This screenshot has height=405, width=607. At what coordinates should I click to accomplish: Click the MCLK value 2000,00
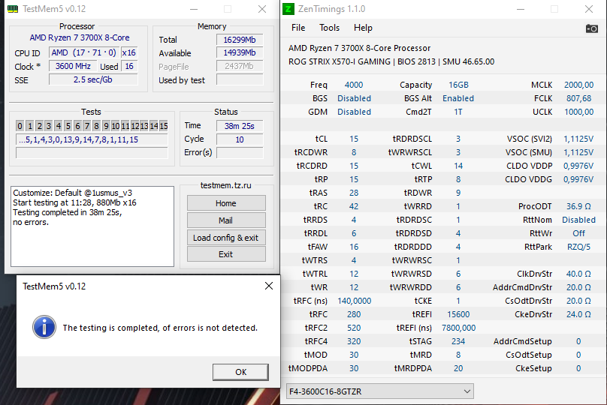(578, 85)
